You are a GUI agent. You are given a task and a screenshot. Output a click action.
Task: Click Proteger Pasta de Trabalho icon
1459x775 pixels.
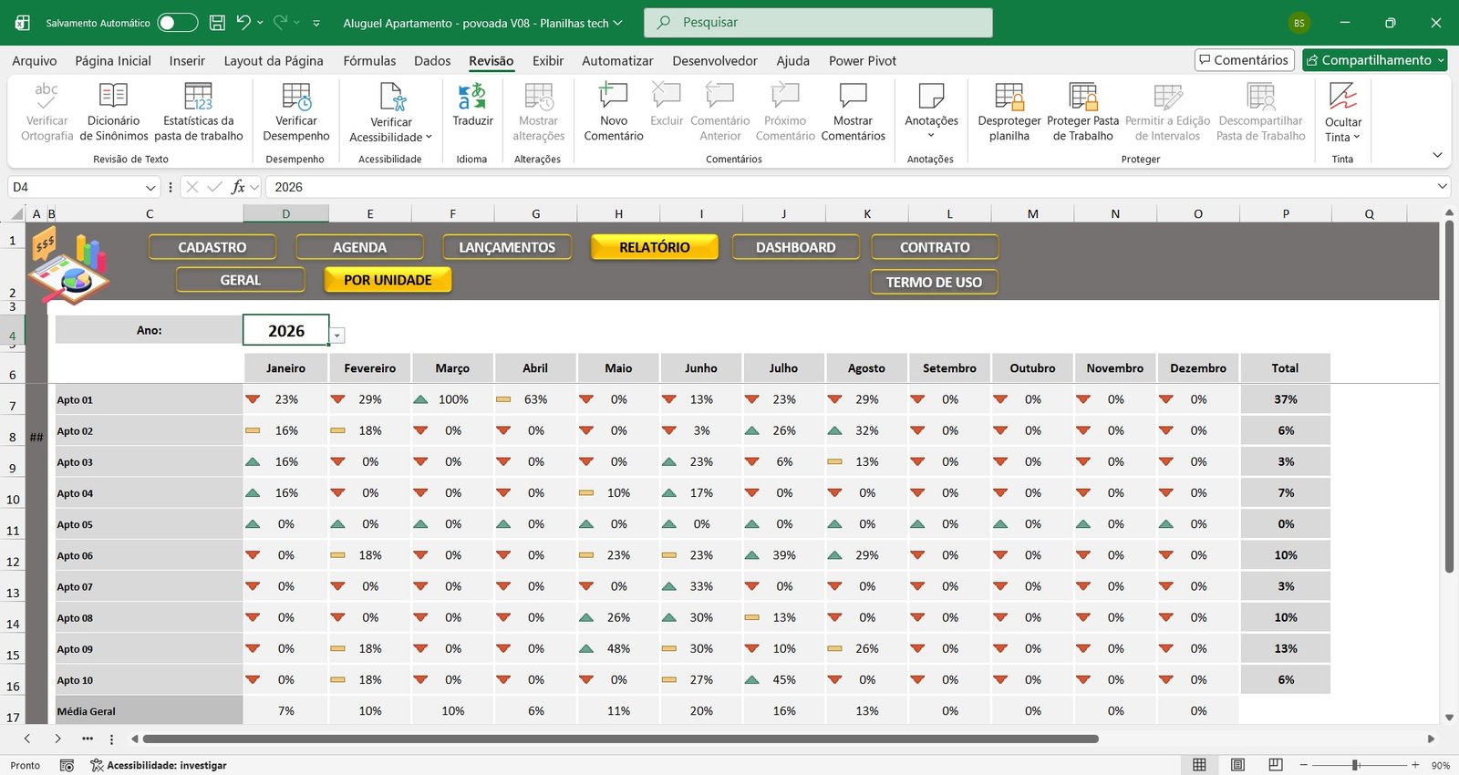click(1083, 96)
